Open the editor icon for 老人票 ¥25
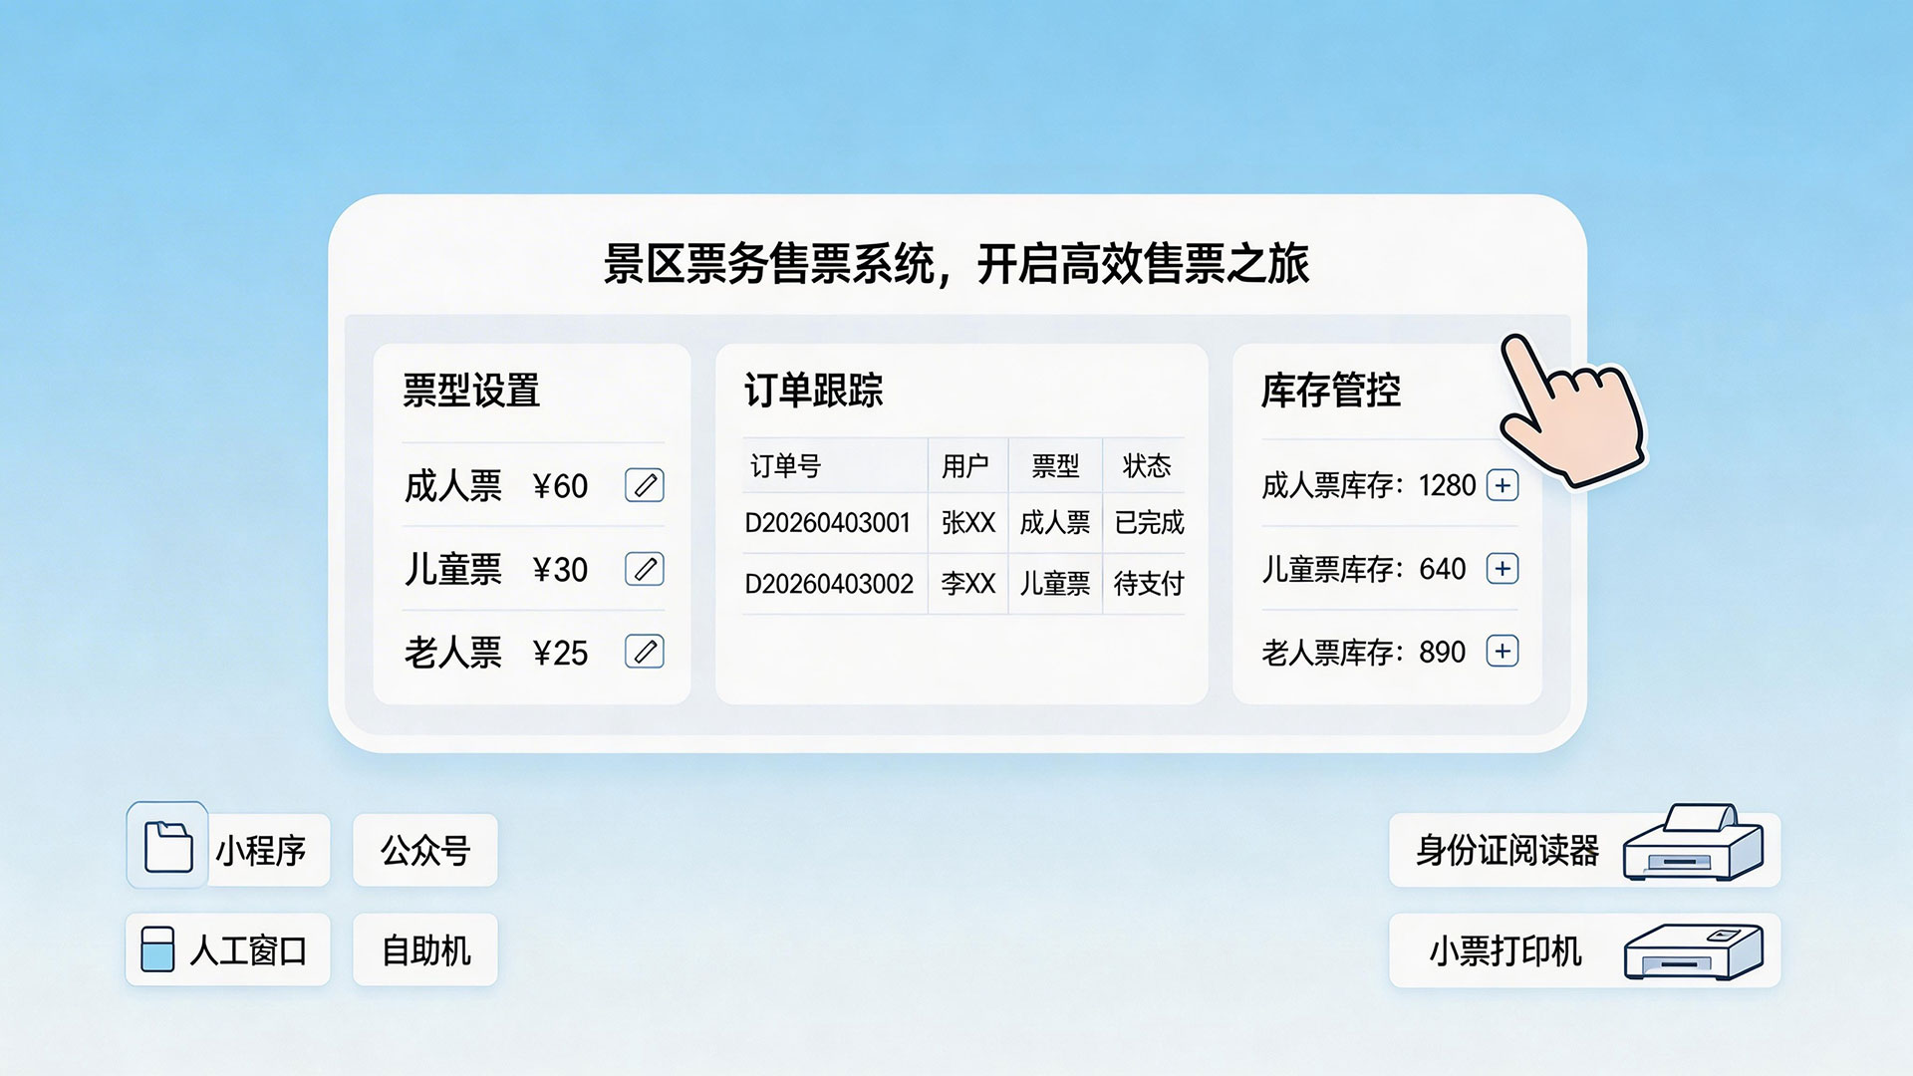The image size is (1913, 1076). point(644,654)
